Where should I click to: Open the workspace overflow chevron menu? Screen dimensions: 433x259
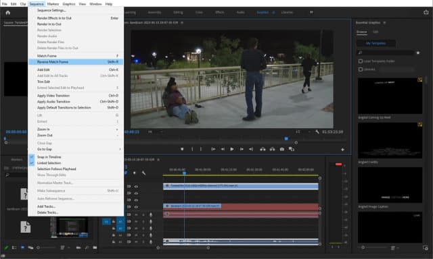[311, 12]
